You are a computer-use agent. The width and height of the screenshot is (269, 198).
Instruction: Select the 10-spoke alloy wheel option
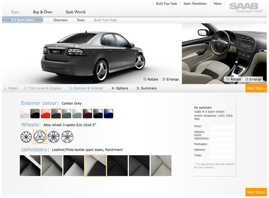pyautogui.click(x=26, y=137)
